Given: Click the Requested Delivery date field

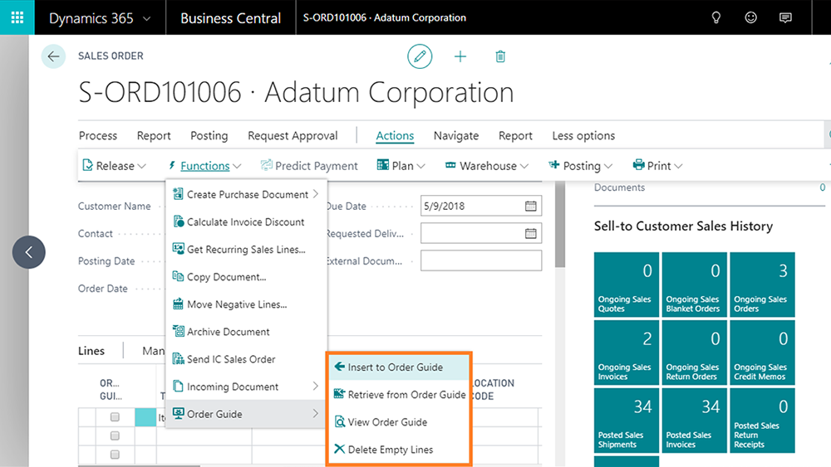Looking at the screenshot, I should (481, 233).
